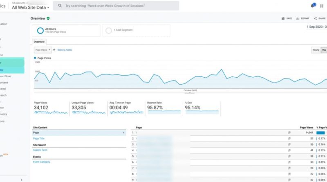Switch chart granularity to Hourly
327x182 pixels.
pos(316,50)
